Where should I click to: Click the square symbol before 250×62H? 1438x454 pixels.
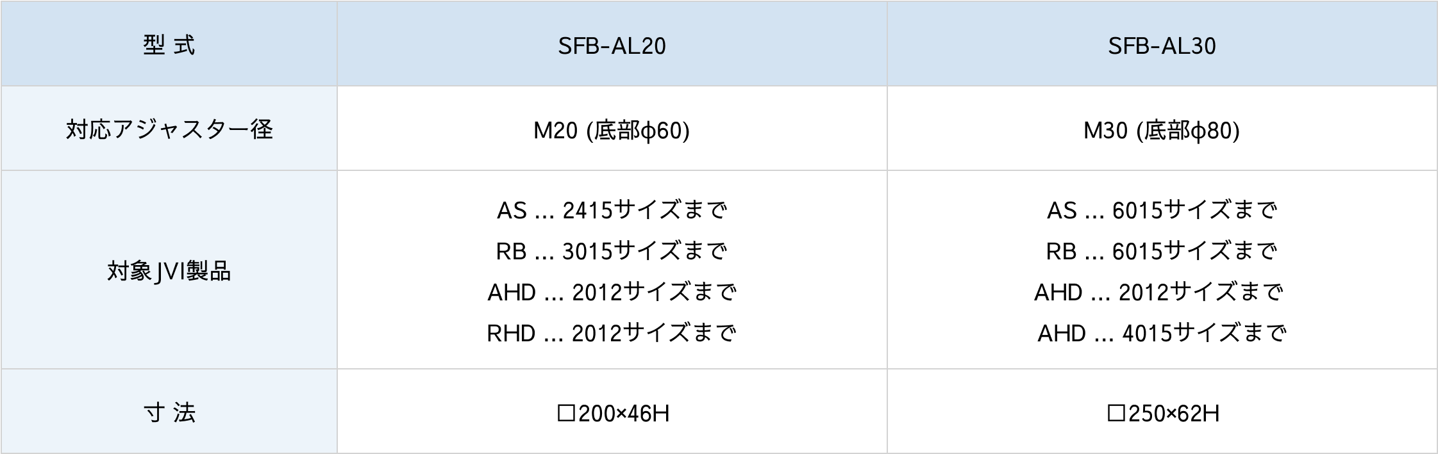pos(1116,413)
